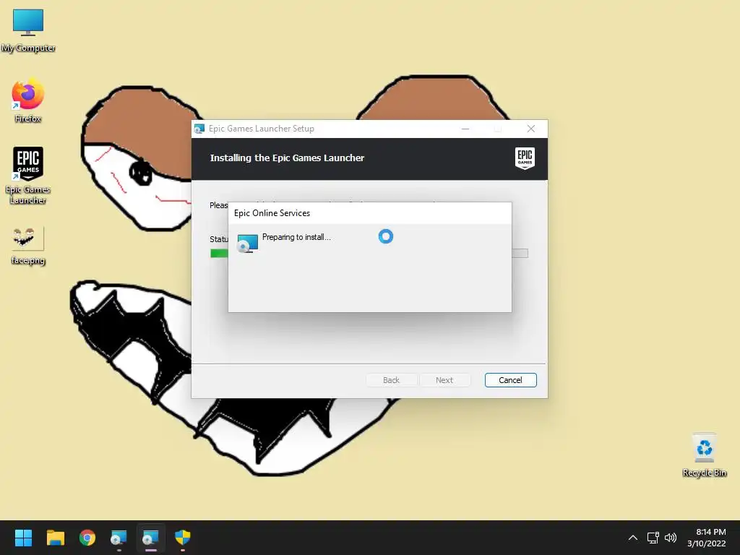Launch Firefox from desktop shortcut
The height and width of the screenshot is (555, 740).
pyautogui.click(x=28, y=101)
